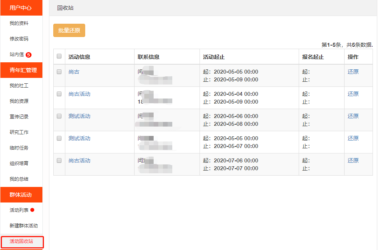The width and height of the screenshot is (378, 250).
Task: Click the 群体活动 section header
Action: click(x=21, y=195)
